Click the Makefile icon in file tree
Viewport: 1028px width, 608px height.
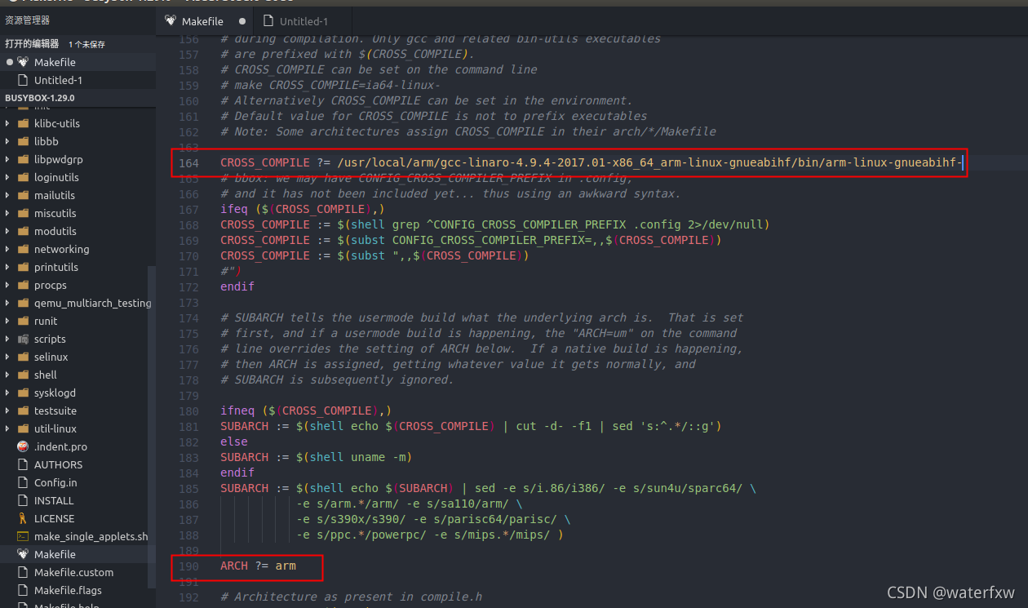tap(23, 554)
